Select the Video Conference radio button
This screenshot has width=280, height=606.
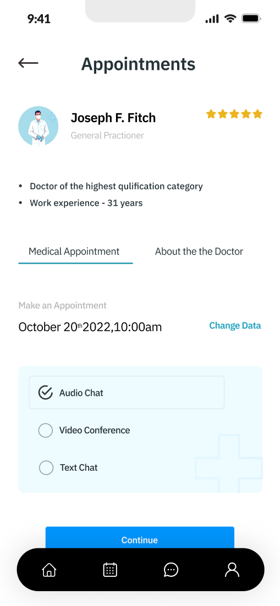[46, 430]
